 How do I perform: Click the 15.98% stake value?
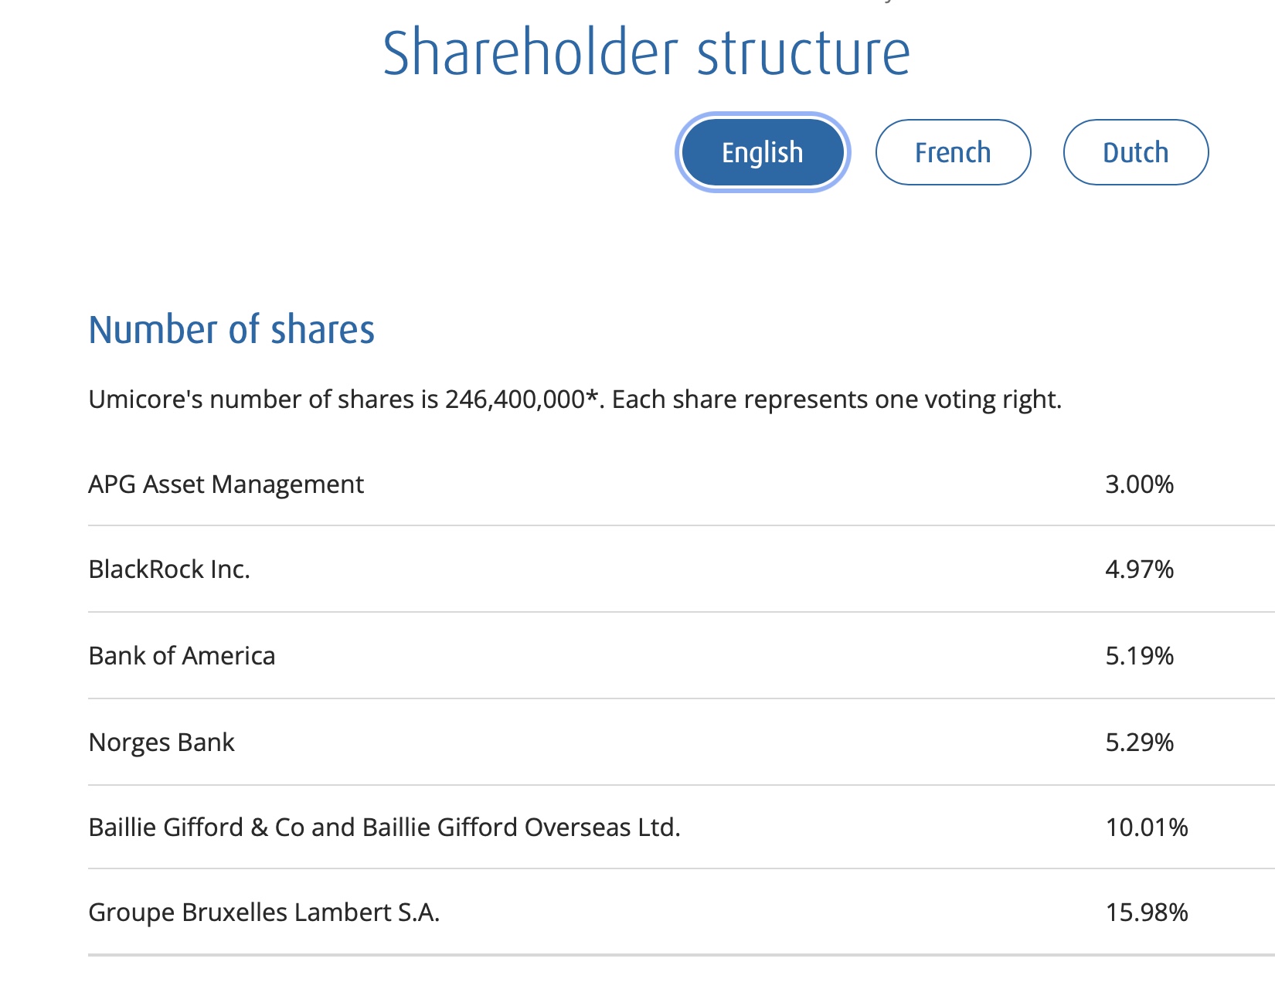1146,913
